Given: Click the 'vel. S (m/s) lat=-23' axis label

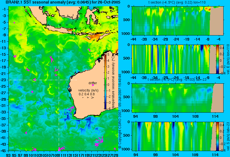Looking at the screenshot, I should (x=228, y=136).
